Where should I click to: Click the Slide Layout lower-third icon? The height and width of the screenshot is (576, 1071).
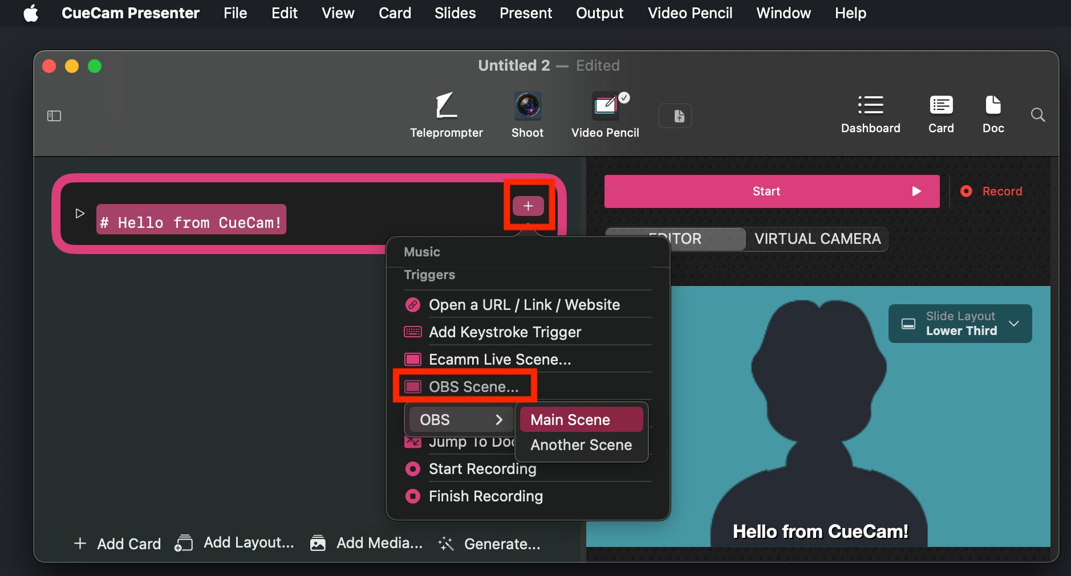coord(908,324)
